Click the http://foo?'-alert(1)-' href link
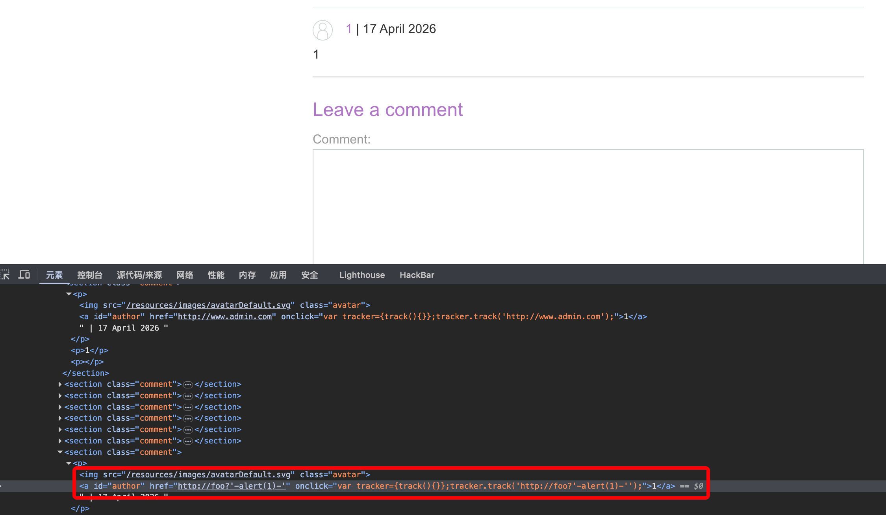The width and height of the screenshot is (886, 515). pos(232,486)
